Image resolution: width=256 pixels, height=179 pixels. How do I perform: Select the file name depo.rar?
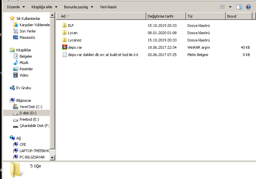(x=75, y=47)
